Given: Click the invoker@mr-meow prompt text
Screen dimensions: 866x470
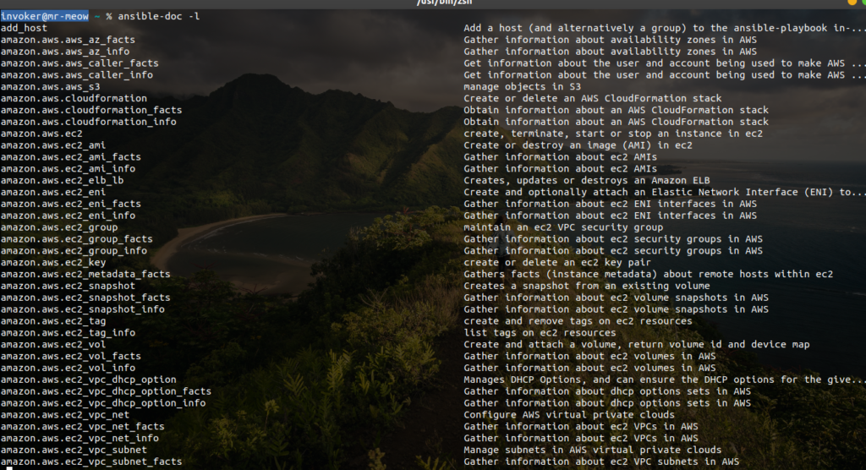Looking at the screenshot, I should (45, 16).
